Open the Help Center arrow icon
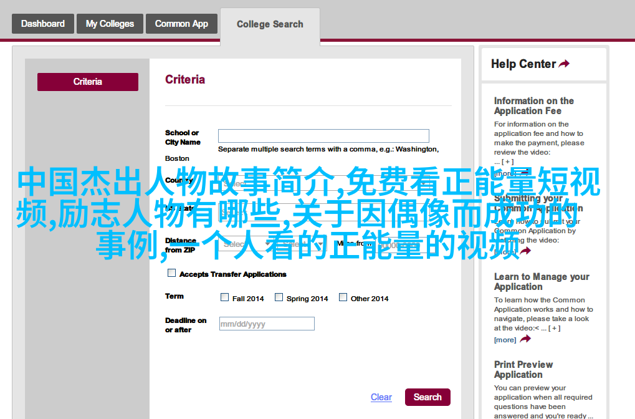Viewport: 635px width, 419px height. pos(564,64)
